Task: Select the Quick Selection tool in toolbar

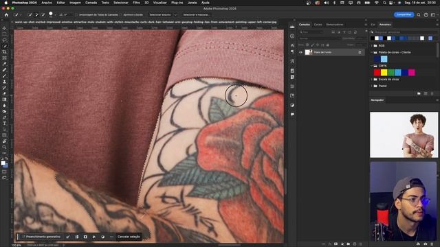Action: (4, 46)
